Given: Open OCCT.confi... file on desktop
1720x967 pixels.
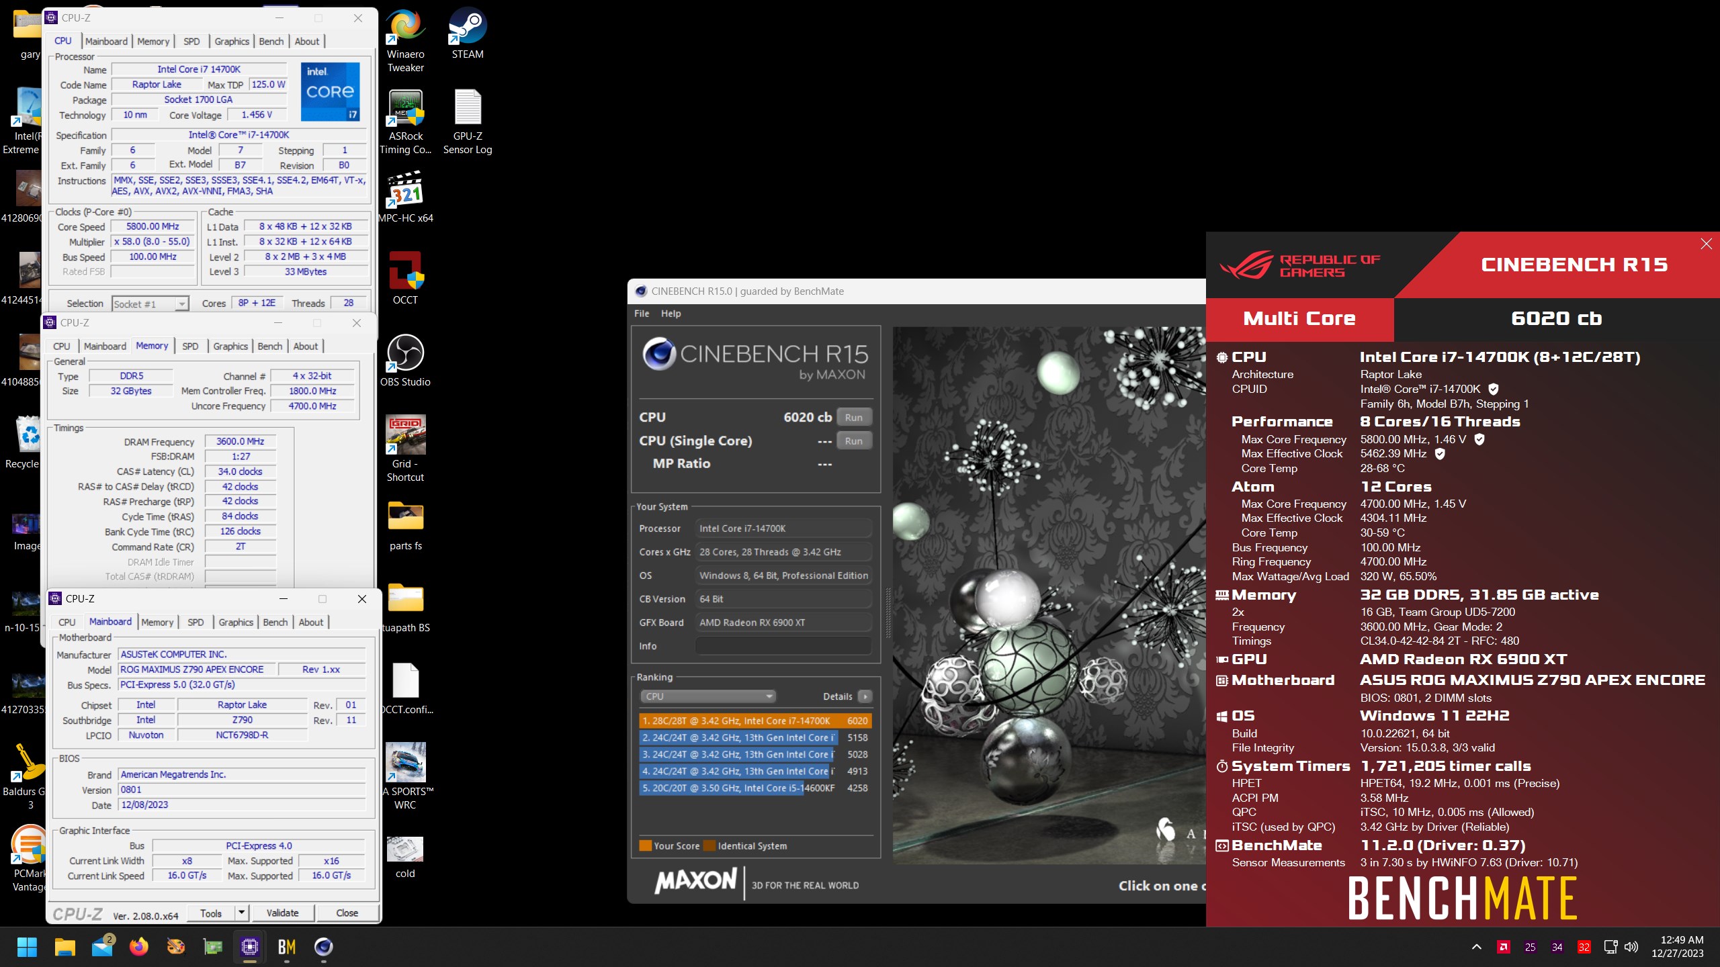Looking at the screenshot, I should 405,689.
